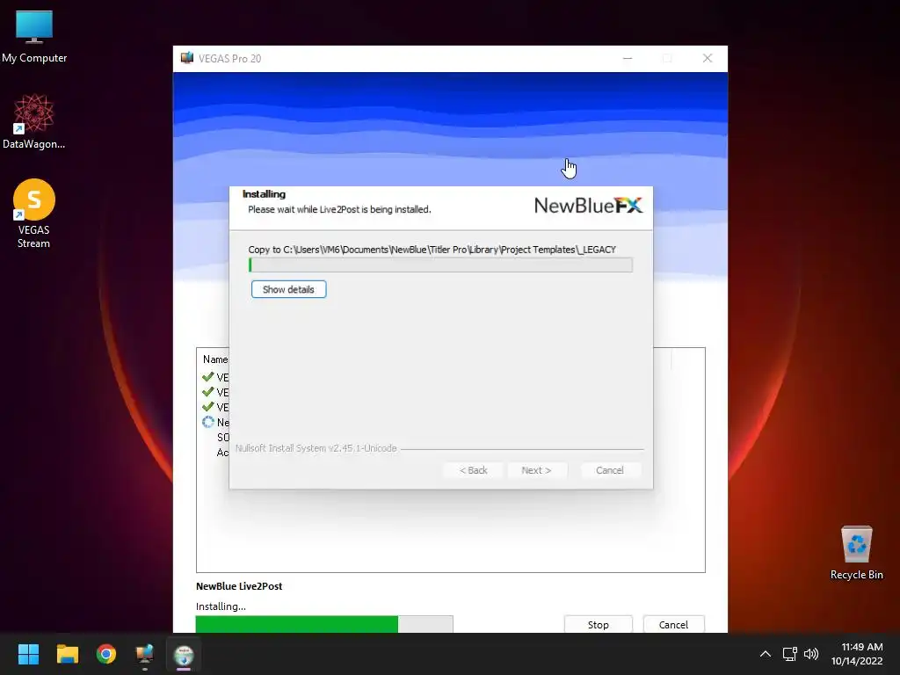The width and height of the screenshot is (900, 675).
Task: Click the first green checkmark in component list
Action: click(207, 377)
